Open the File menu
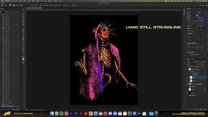The height and width of the screenshot is (117, 208). tap(13, 1)
